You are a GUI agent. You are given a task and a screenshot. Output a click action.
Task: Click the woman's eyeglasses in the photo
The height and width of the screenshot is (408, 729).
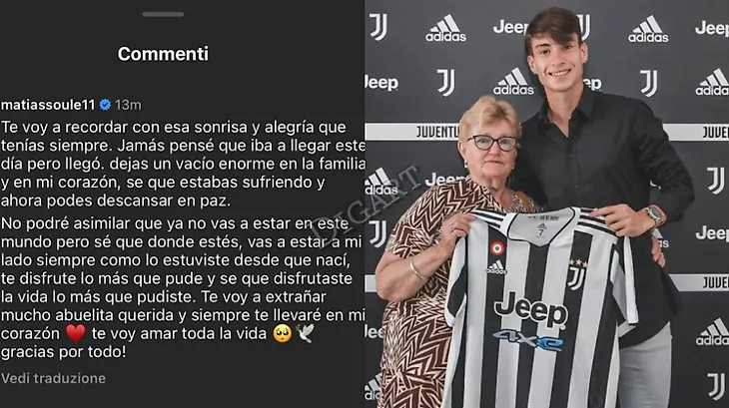coord(492,143)
